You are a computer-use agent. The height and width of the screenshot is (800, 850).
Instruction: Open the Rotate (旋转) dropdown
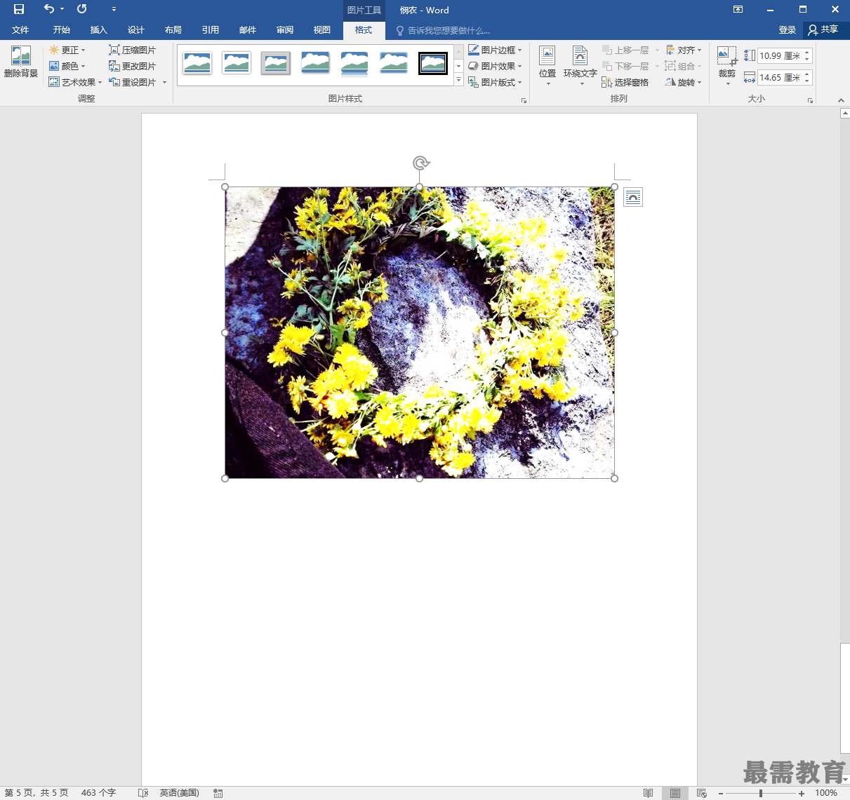click(684, 82)
